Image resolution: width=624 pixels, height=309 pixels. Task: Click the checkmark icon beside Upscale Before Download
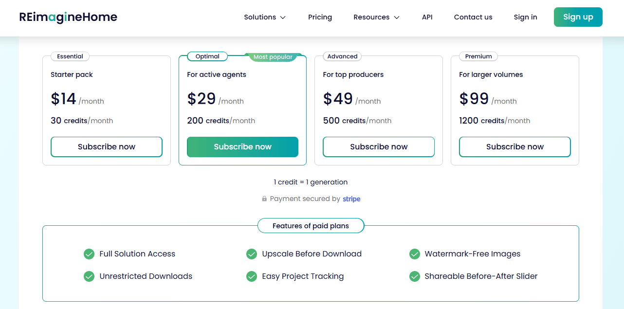[252, 254]
